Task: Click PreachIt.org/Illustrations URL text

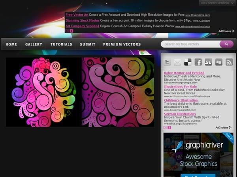Action: (x=181, y=124)
